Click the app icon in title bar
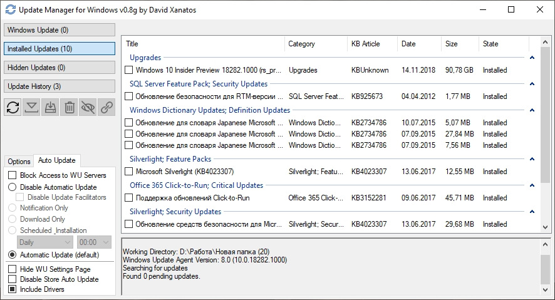This screenshot has height=300, width=555. [10, 9]
